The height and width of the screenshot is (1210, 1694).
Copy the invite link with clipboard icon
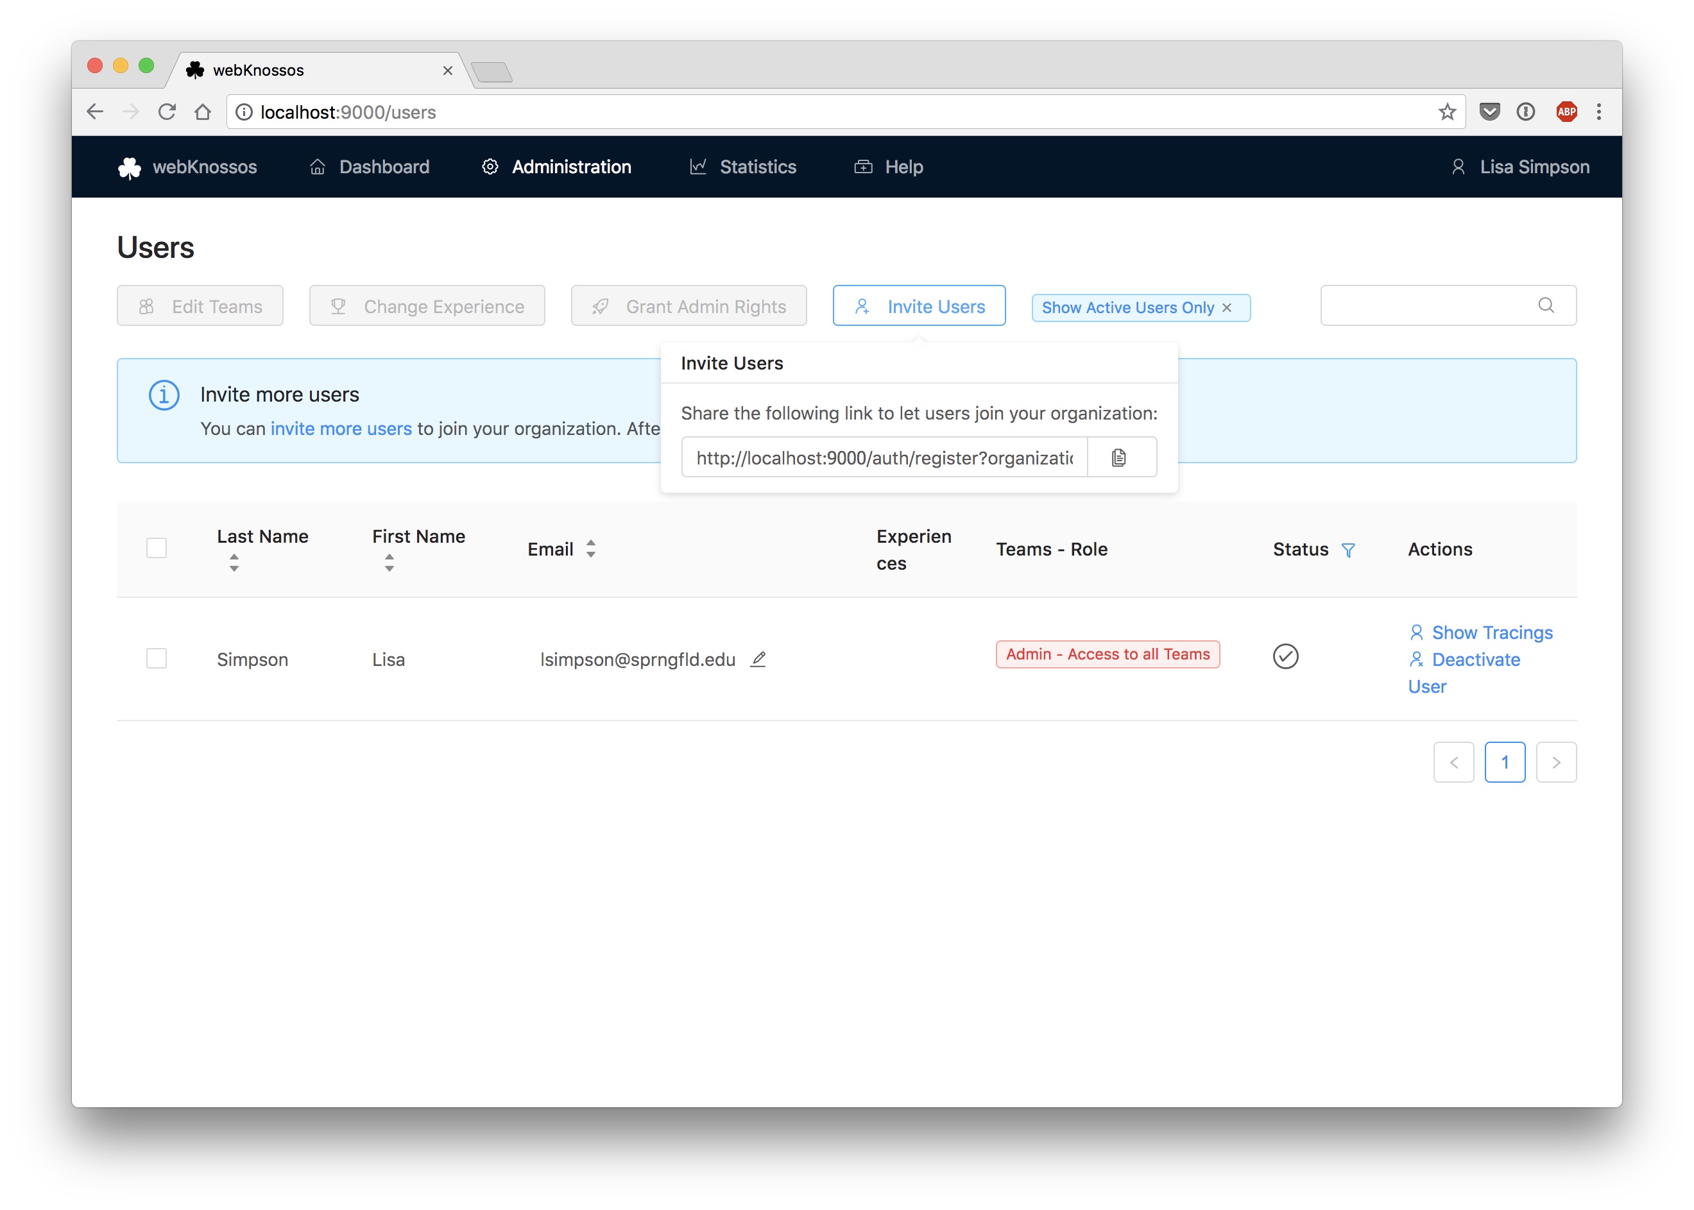tap(1118, 457)
